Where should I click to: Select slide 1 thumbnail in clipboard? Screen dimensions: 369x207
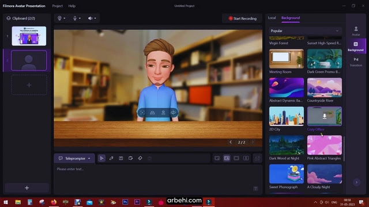(x=29, y=36)
